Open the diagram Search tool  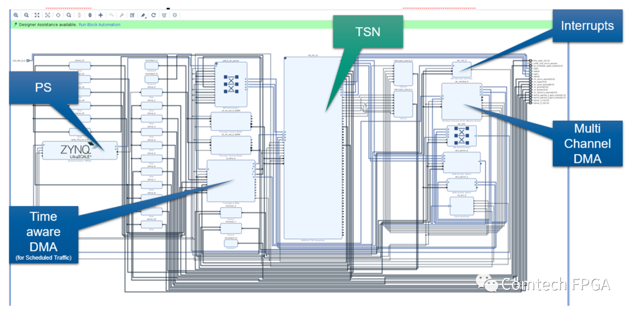click(68, 15)
